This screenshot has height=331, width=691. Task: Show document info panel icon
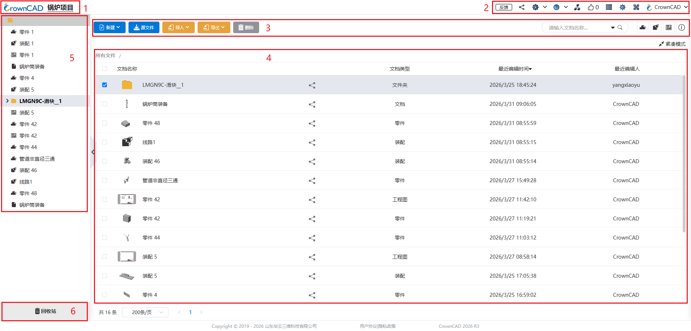[682, 27]
